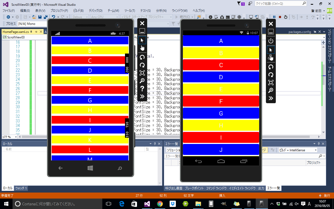The width and height of the screenshot is (334, 209).
Task: Restart the debug session icon
Action: tap(286, 17)
